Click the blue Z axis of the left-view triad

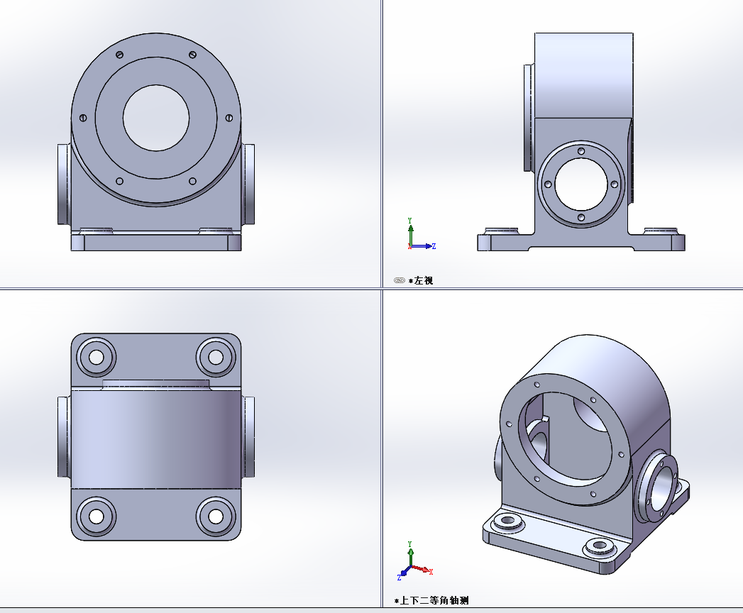[423, 246]
